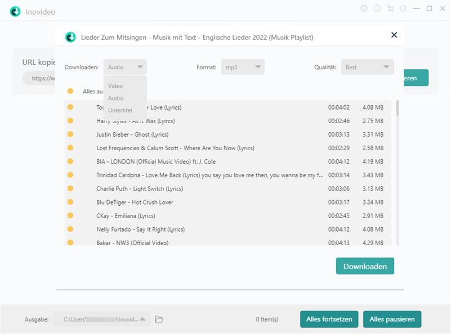Viewport: 451px width, 334px height.
Task: Toggle checkbox for Justin Bieber - Ghost
Action: coord(70,134)
